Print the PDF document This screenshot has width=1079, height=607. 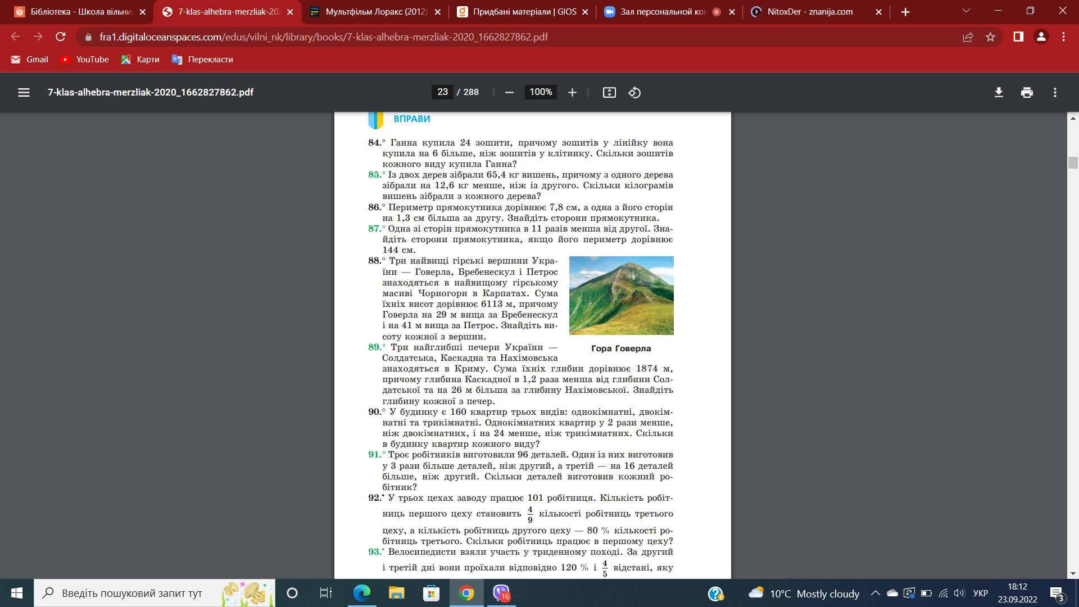pos(1027,92)
